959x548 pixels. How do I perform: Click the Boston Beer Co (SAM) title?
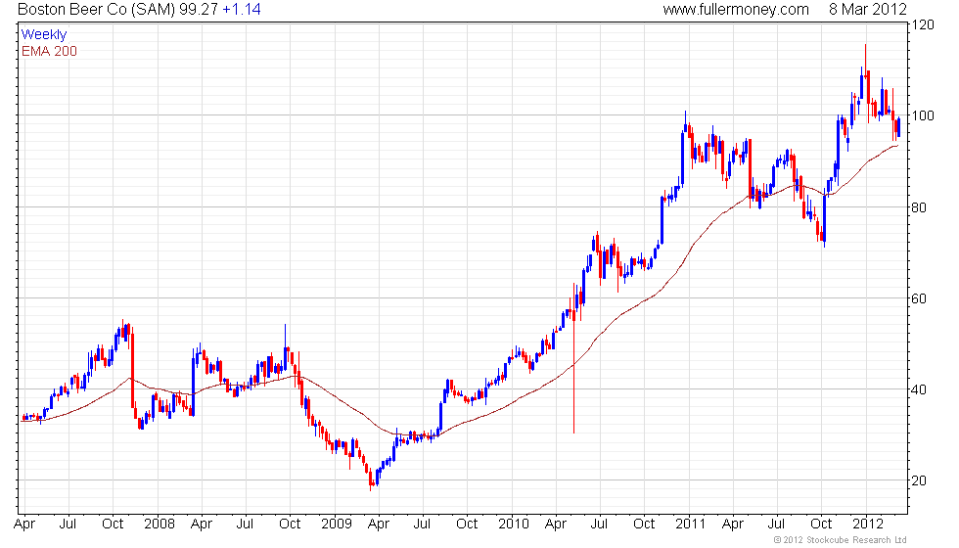[x=97, y=10]
